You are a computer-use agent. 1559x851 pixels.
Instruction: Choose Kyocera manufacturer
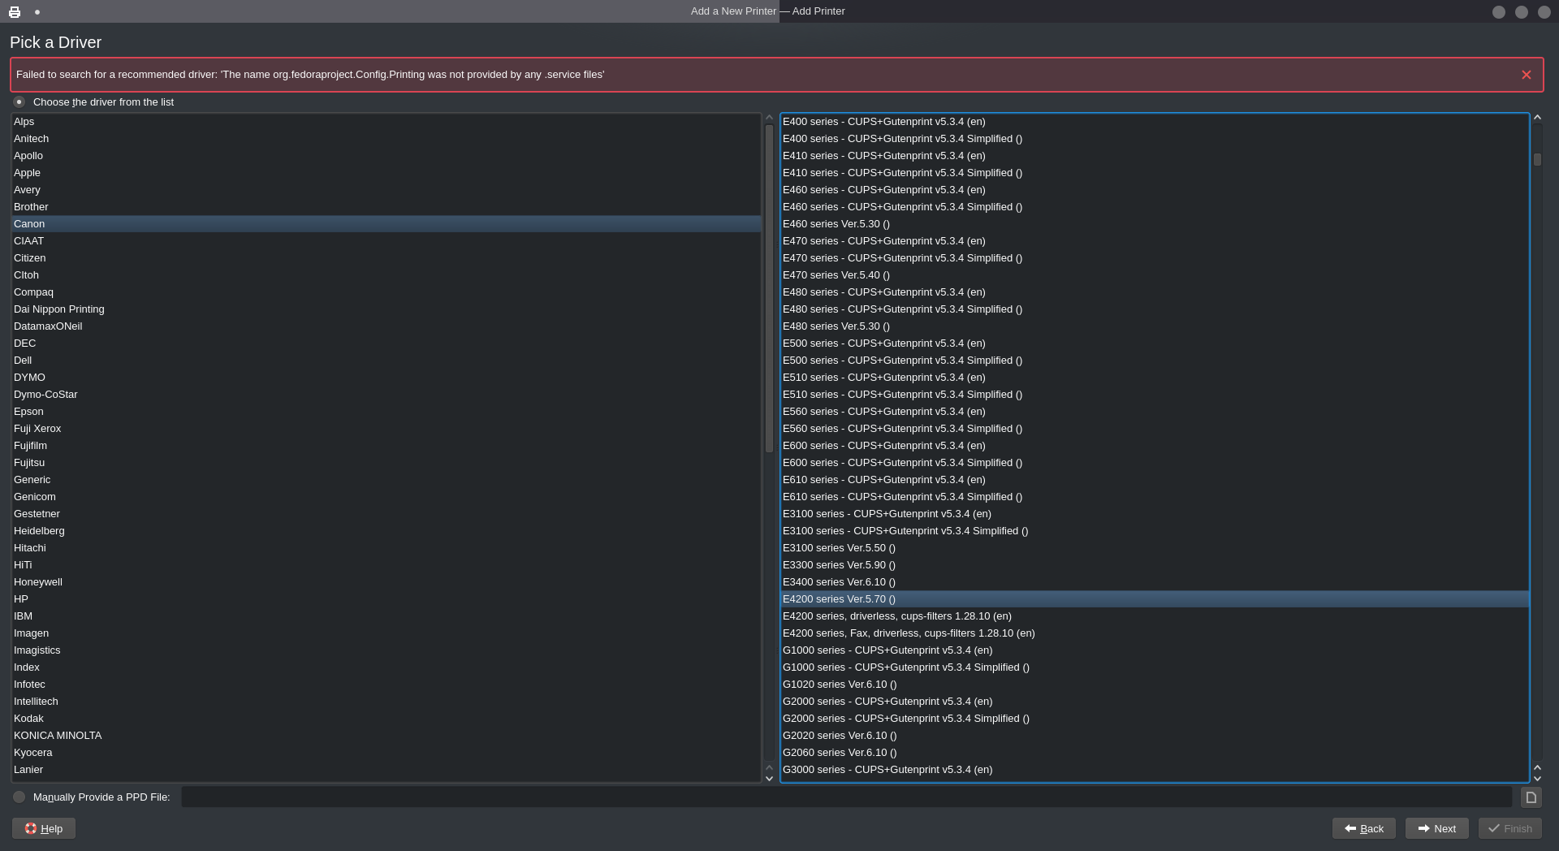(387, 753)
